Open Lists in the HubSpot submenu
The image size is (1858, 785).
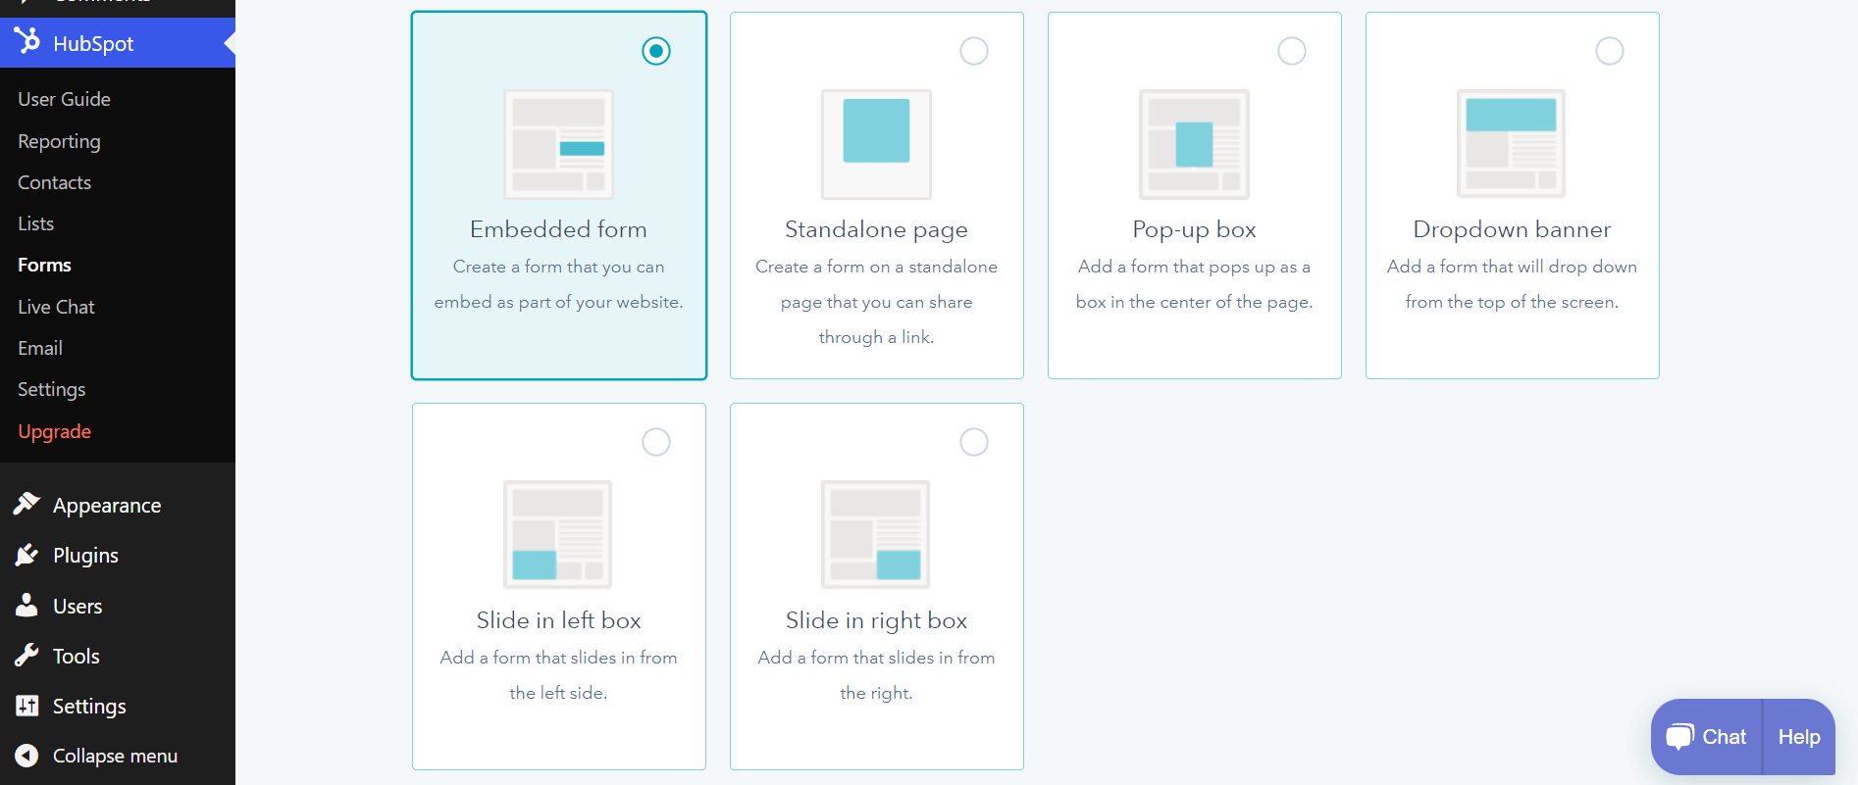tap(35, 223)
